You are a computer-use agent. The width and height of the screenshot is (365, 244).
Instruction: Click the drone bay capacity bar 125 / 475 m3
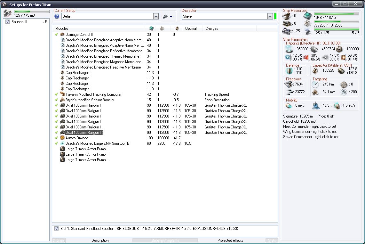pyautogui.click(x=32, y=12)
